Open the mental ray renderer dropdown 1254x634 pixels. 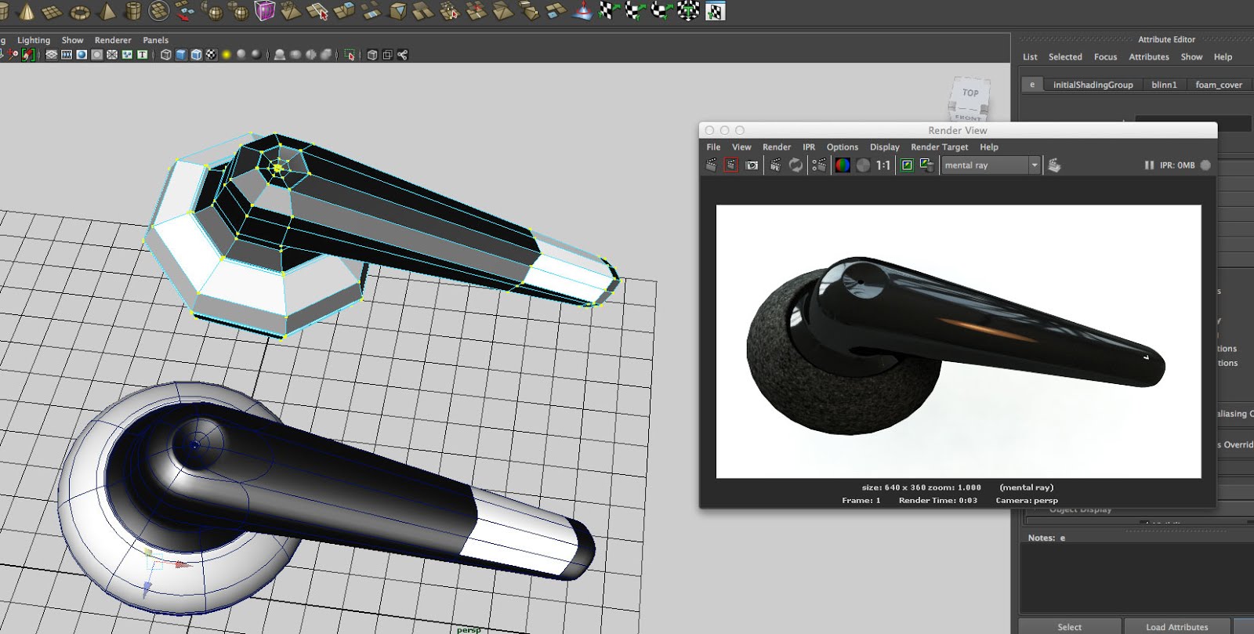point(1034,165)
